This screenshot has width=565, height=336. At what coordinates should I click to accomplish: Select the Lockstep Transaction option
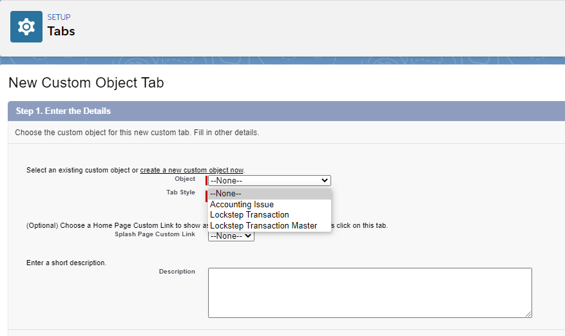(249, 215)
